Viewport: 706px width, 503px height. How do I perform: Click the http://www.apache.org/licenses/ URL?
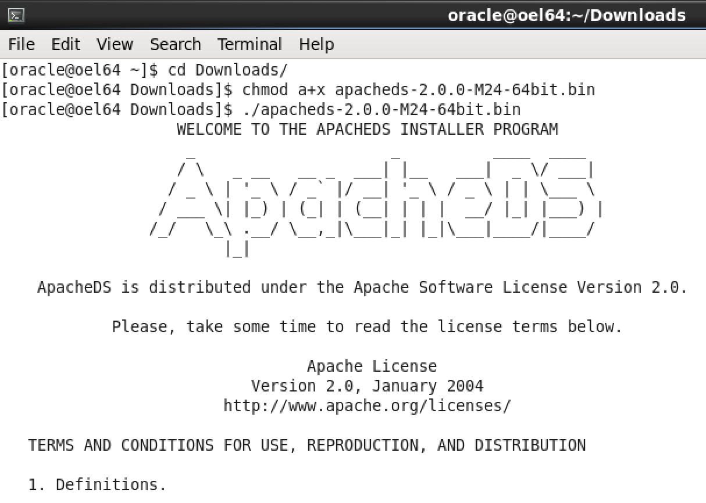[x=367, y=405]
